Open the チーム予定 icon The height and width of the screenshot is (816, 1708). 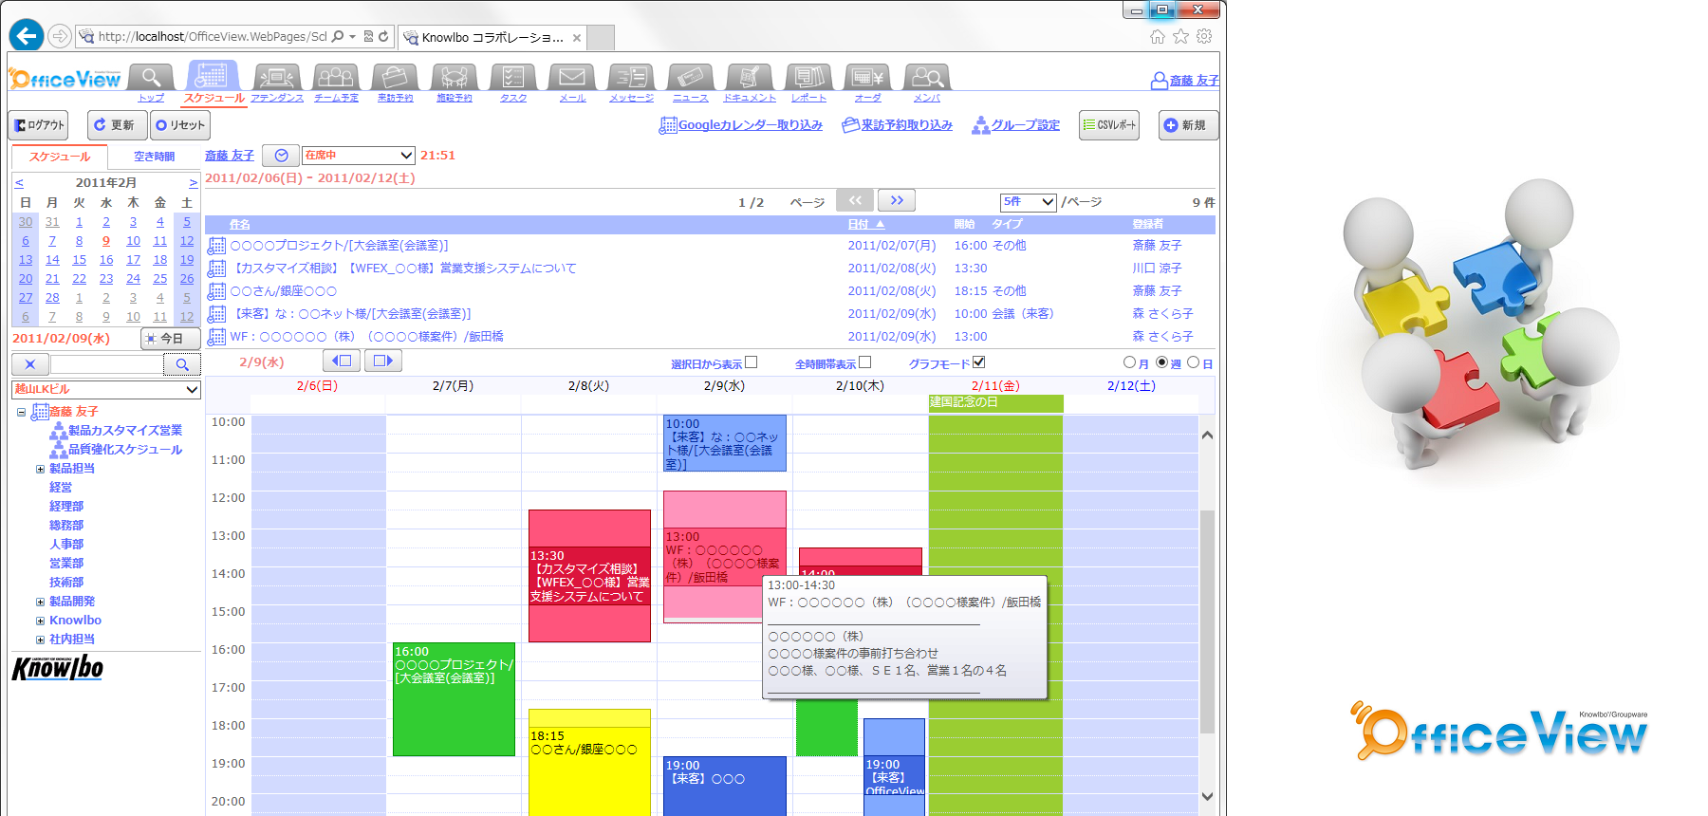(x=336, y=77)
